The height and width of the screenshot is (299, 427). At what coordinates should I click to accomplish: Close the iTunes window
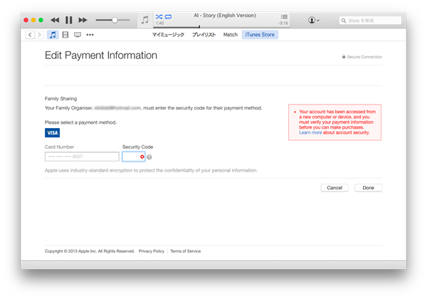click(26, 20)
